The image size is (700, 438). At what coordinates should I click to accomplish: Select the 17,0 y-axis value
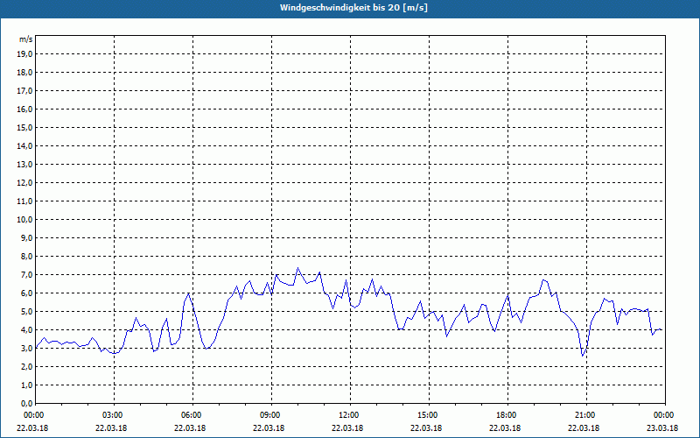[24, 91]
